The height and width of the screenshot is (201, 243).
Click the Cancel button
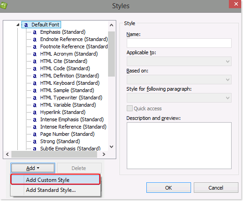(x=216, y=188)
